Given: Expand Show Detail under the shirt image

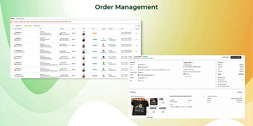Looking at the screenshot, I should 149,117.
